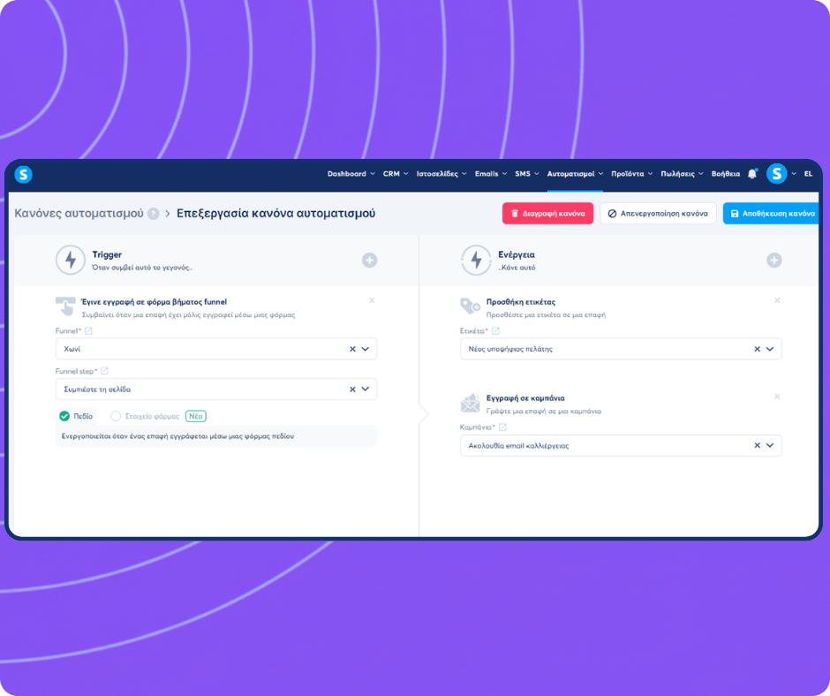Image resolution: width=830 pixels, height=696 pixels.
Task: Clear the Νέος υποψήφιος πελάτης tag
Action: point(757,349)
